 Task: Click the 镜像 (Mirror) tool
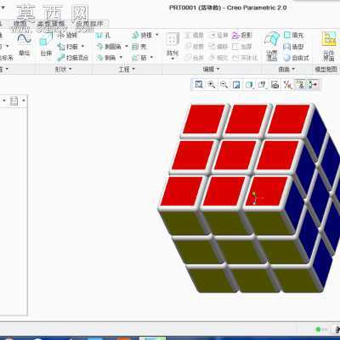(x=195, y=35)
